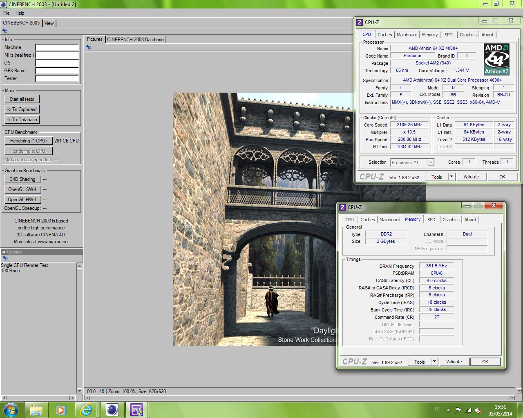Open File menu in CINEBENCH

tap(7, 13)
